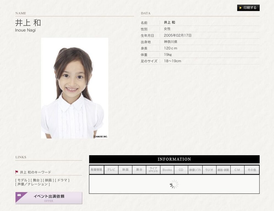Click the 生年月日 row label
Image resolution: width=274 pixels, height=211 pixels.
pyautogui.click(x=147, y=36)
